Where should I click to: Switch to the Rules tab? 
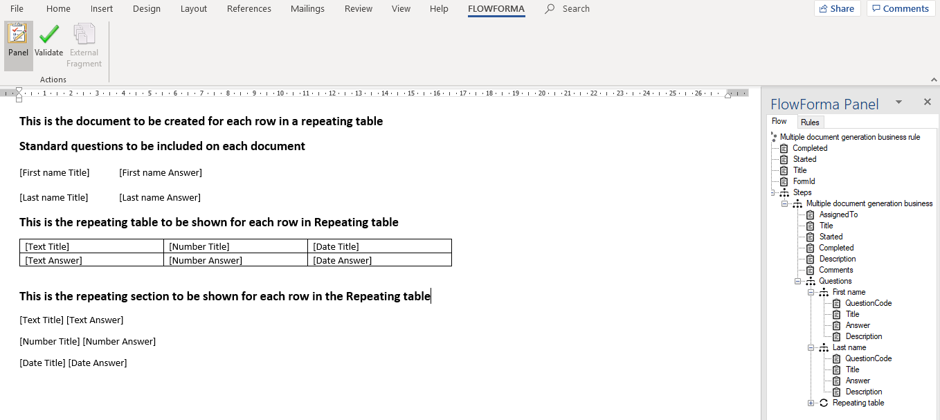[x=810, y=122]
